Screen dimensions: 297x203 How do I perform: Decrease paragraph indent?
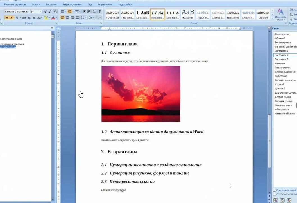[84, 12]
